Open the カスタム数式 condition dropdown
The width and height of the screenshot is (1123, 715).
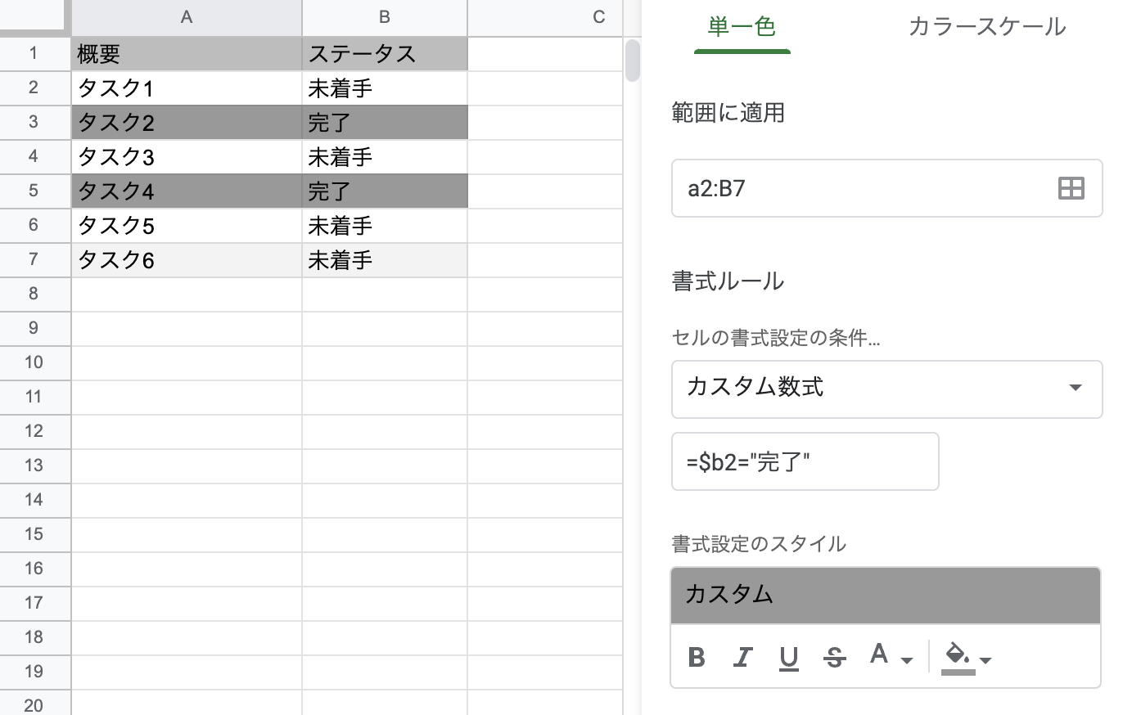pyautogui.click(x=886, y=388)
